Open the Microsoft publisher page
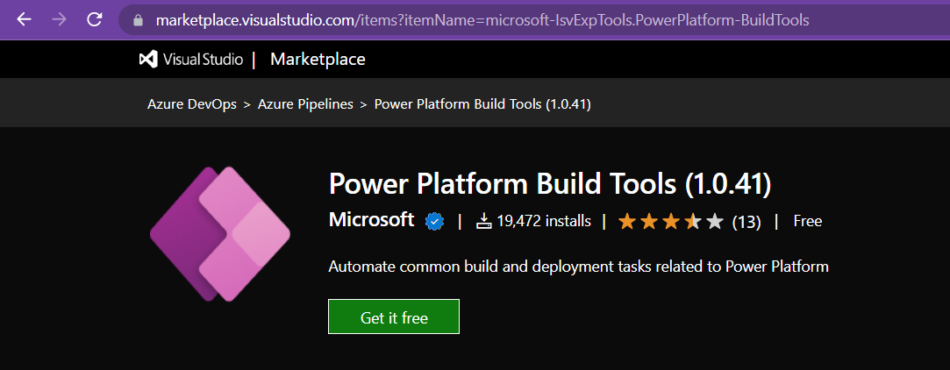This screenshot has height=370, width=950. click(x=371, y=219)
